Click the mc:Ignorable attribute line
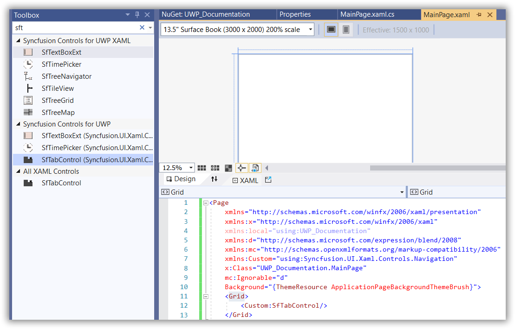This screenshot has height=329, width=515. click(256, 278)
